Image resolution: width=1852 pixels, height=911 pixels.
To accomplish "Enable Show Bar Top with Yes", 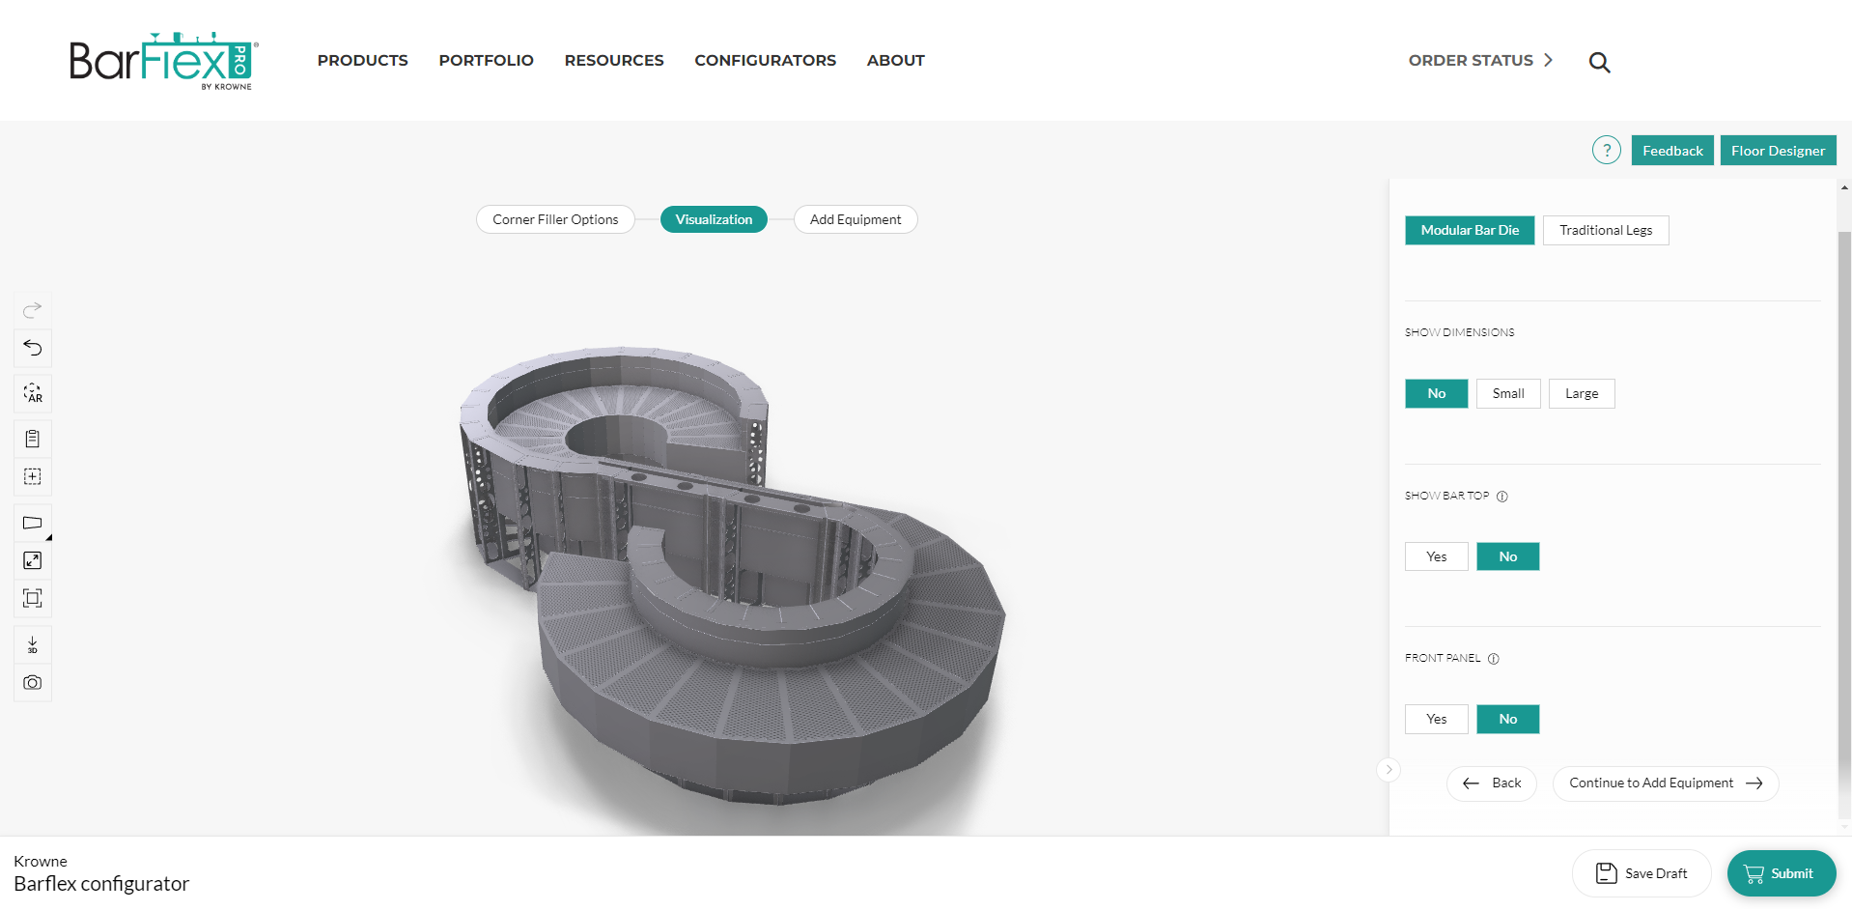I will [1436, 556].
